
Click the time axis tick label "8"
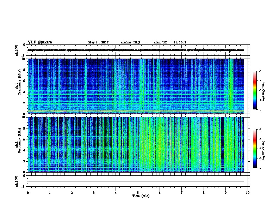(x=204, y=193)
